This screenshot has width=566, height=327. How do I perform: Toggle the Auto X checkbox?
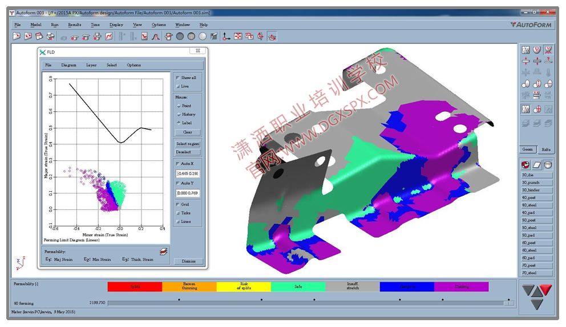click(177, 164)
